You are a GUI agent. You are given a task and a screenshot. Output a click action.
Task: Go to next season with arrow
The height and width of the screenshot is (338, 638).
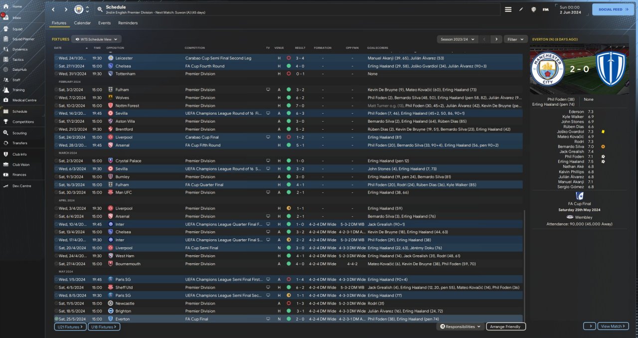(x=496, y=39)
